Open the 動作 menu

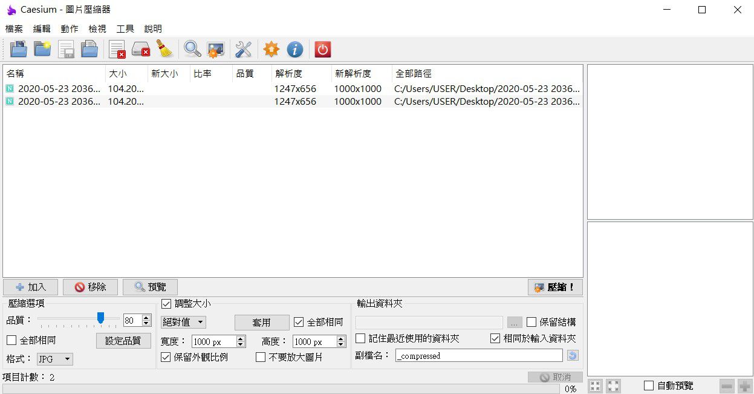tap(70, 28)
